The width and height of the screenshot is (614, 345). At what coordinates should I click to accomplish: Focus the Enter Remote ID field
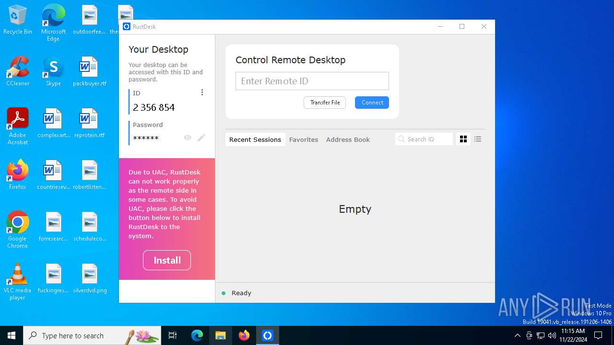[x=312, y=81]
